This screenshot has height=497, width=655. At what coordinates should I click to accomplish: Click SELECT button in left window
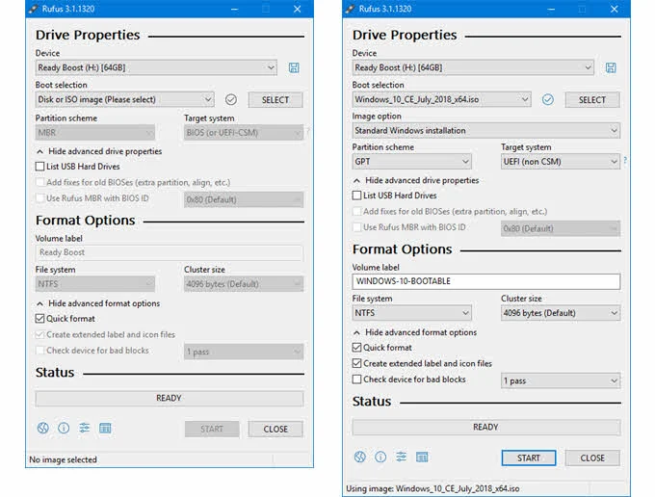[x=275, y=100]
